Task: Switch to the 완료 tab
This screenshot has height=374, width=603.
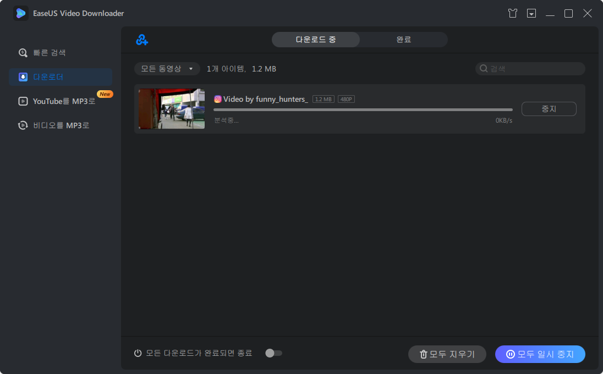Action: coord(403,40)
